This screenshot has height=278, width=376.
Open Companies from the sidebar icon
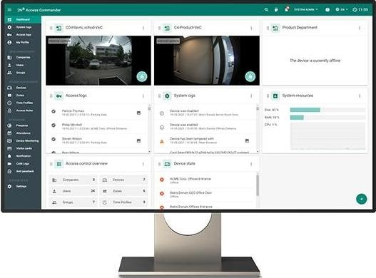[9, 58]
